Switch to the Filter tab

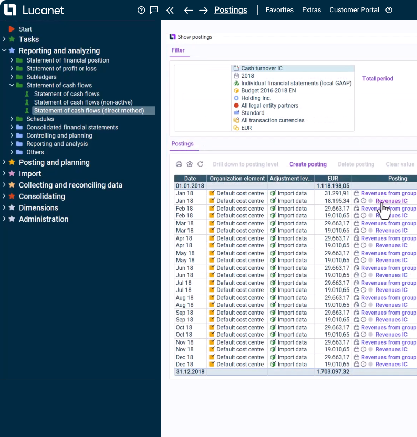[x=178, y=50]
